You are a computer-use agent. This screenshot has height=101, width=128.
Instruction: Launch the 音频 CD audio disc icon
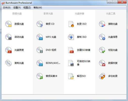tap(40, 24)
